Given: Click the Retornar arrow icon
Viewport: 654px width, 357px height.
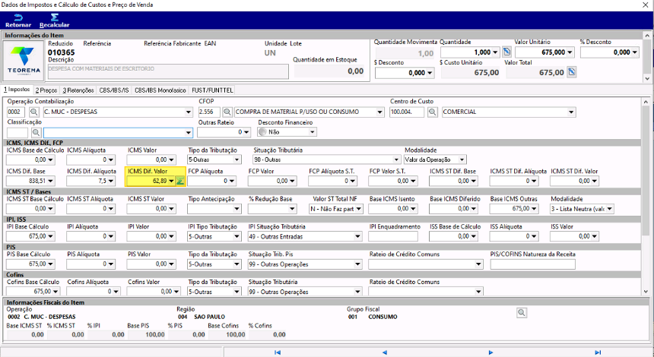Looking at the screenshot, I should click(x=18, y=17).
